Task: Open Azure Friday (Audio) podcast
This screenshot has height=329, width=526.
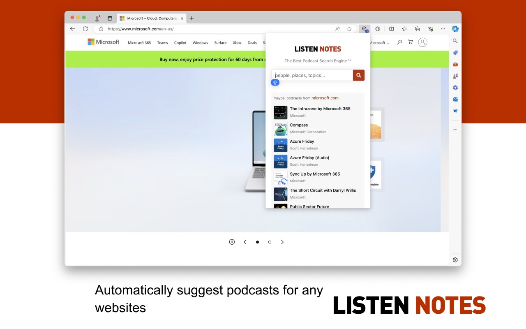Action: point(309,158)
